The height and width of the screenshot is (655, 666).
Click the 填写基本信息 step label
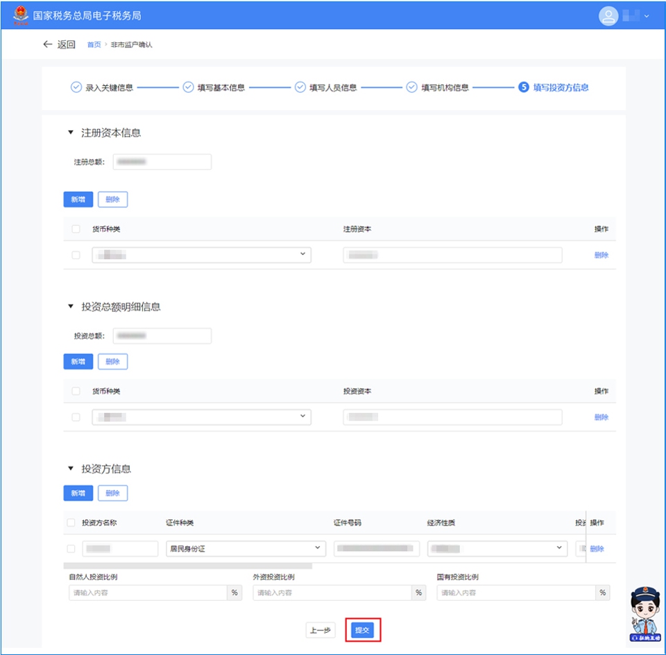[x=221, y=88]
